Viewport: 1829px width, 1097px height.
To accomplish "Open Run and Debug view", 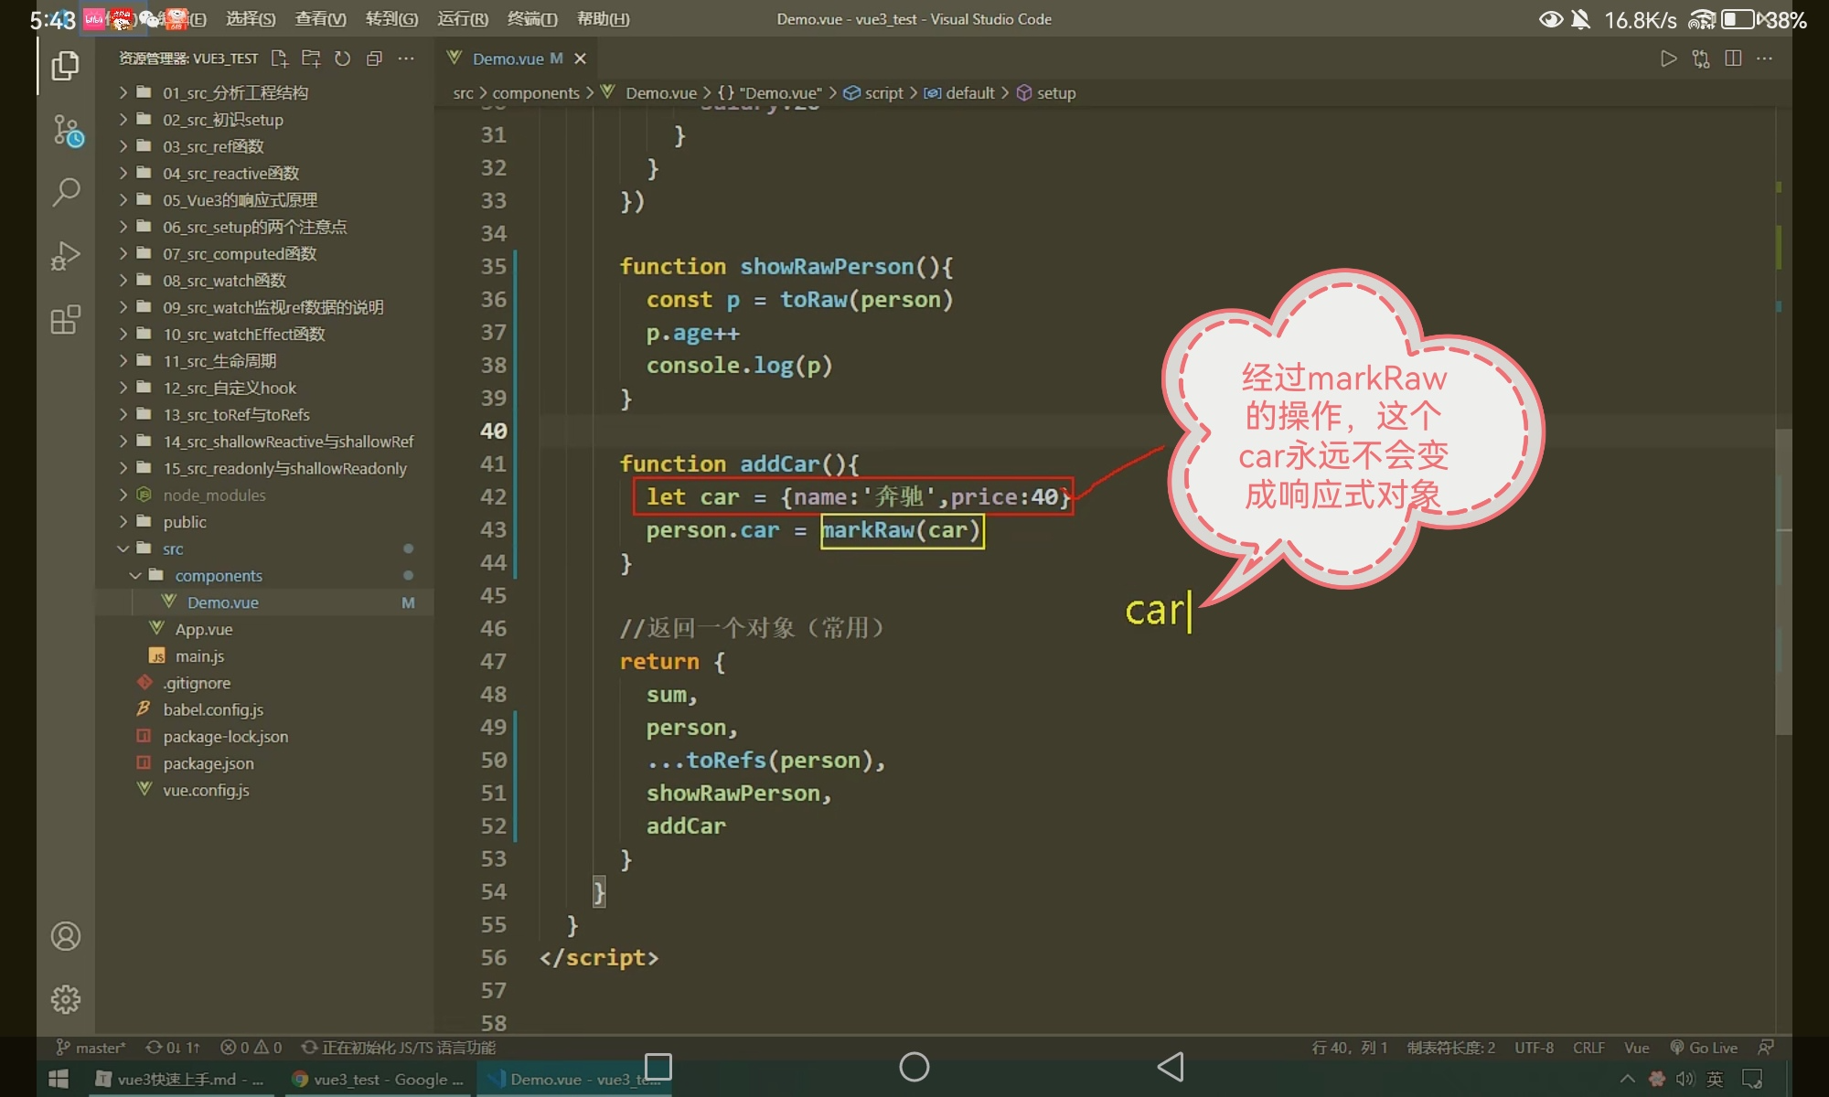I will [x=66, y=256].
